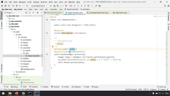Push commits with the Git push arrow
Viewport: 170px width, 96px height.
coord(82,6)
